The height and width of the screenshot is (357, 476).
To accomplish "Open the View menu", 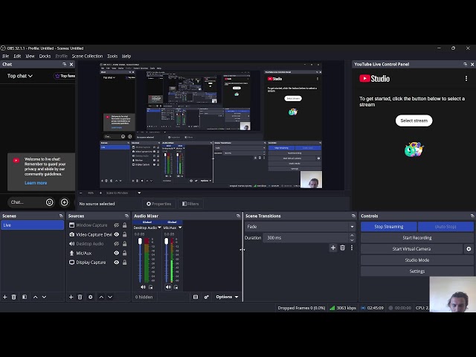I will coord(30,57).
